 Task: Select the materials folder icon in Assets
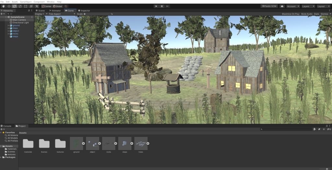pos(28,143)
